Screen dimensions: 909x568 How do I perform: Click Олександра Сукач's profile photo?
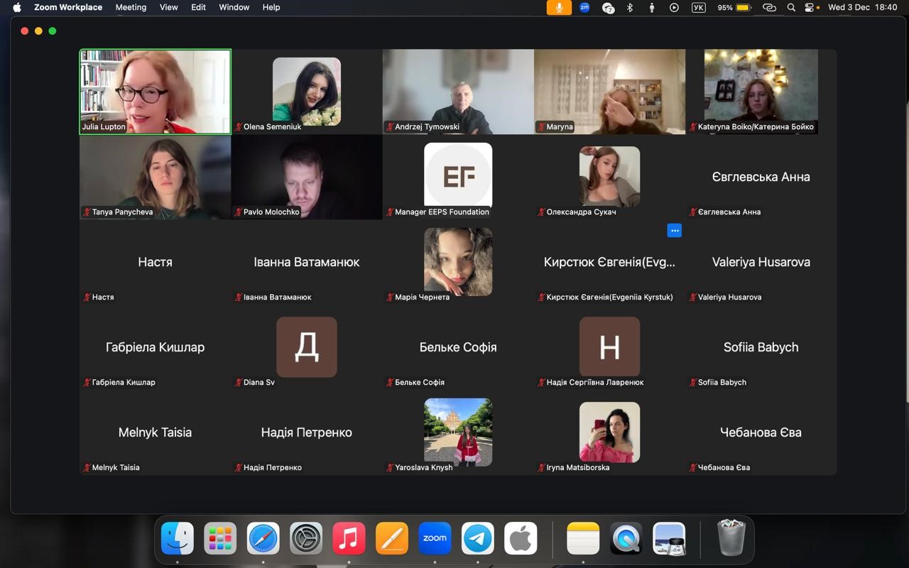tap(609, 177)
